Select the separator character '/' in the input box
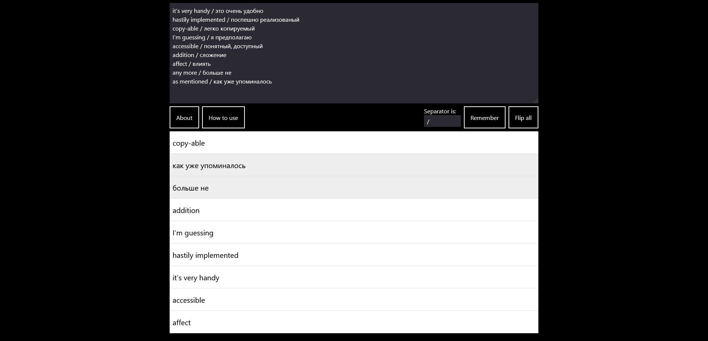Image resolution: width=708 pixels, height=341 pixels. click(x=428, y=121)
